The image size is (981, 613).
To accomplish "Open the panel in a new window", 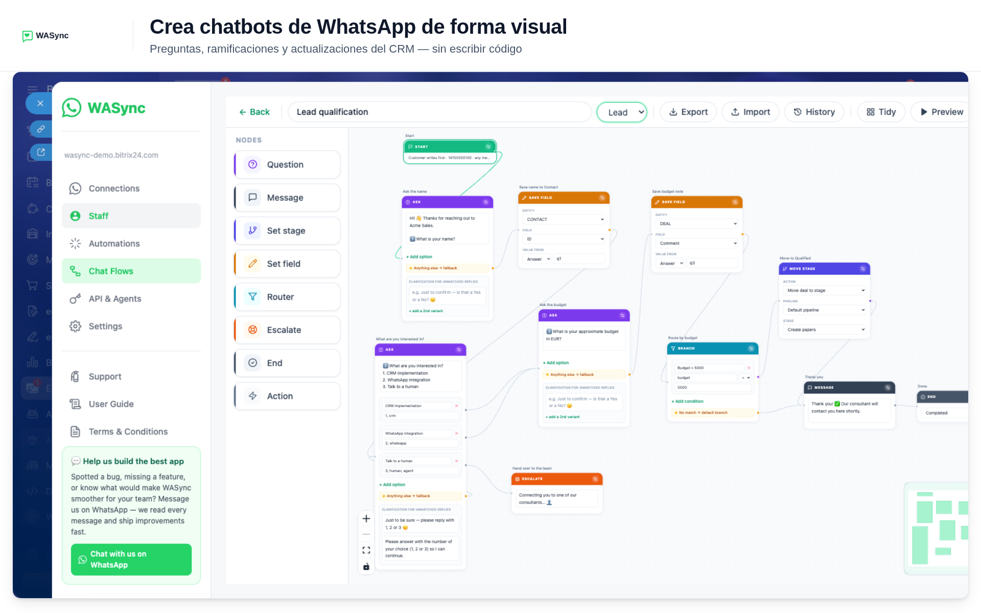I will (x=41, y=152).
